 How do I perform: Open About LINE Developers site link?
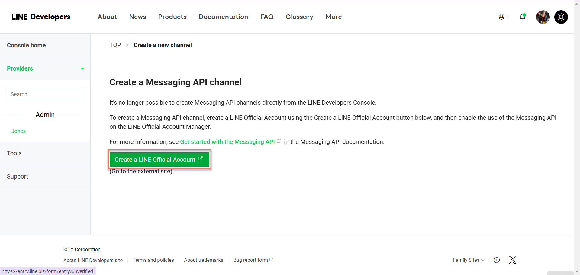(x=93, y=260)
